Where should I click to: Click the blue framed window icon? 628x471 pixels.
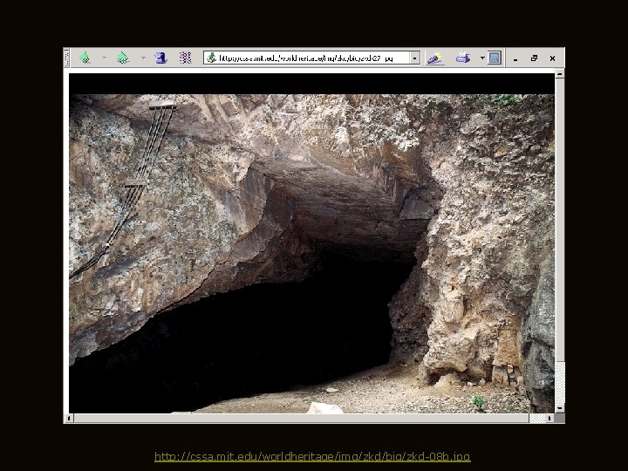(495, 58)
